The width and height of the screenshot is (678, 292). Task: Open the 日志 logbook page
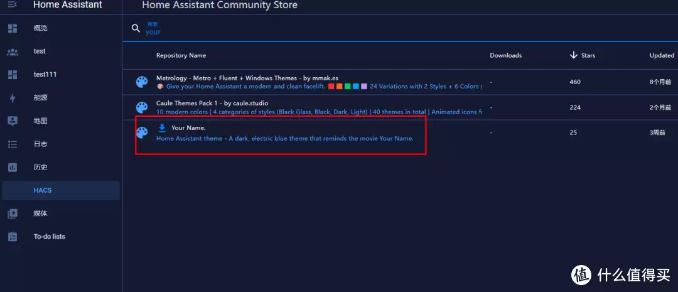coord(60,144)
